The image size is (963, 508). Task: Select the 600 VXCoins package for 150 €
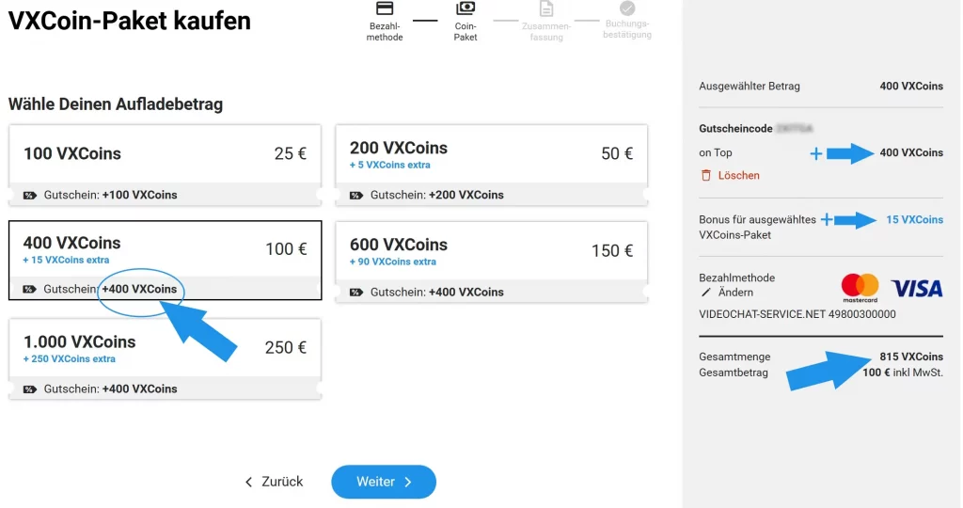491,262
